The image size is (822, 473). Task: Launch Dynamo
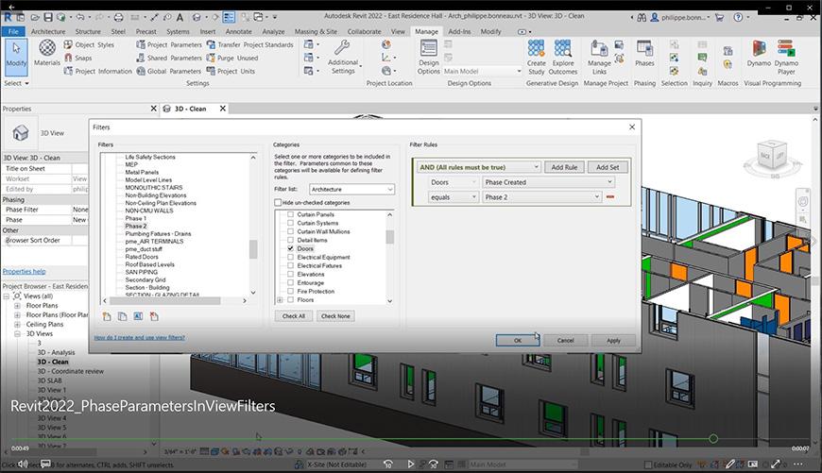pyautogui.click(x=759, y=54)
